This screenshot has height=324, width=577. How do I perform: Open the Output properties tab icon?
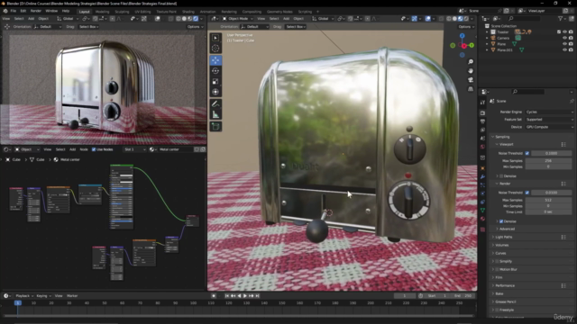(483, 121)
